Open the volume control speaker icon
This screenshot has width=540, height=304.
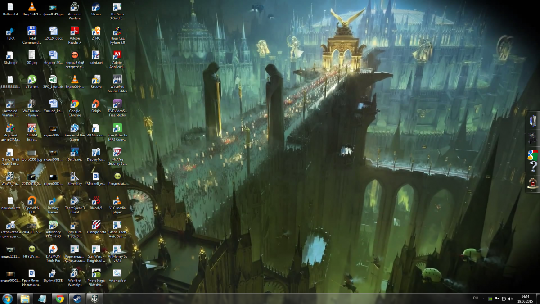pos(510,299)
